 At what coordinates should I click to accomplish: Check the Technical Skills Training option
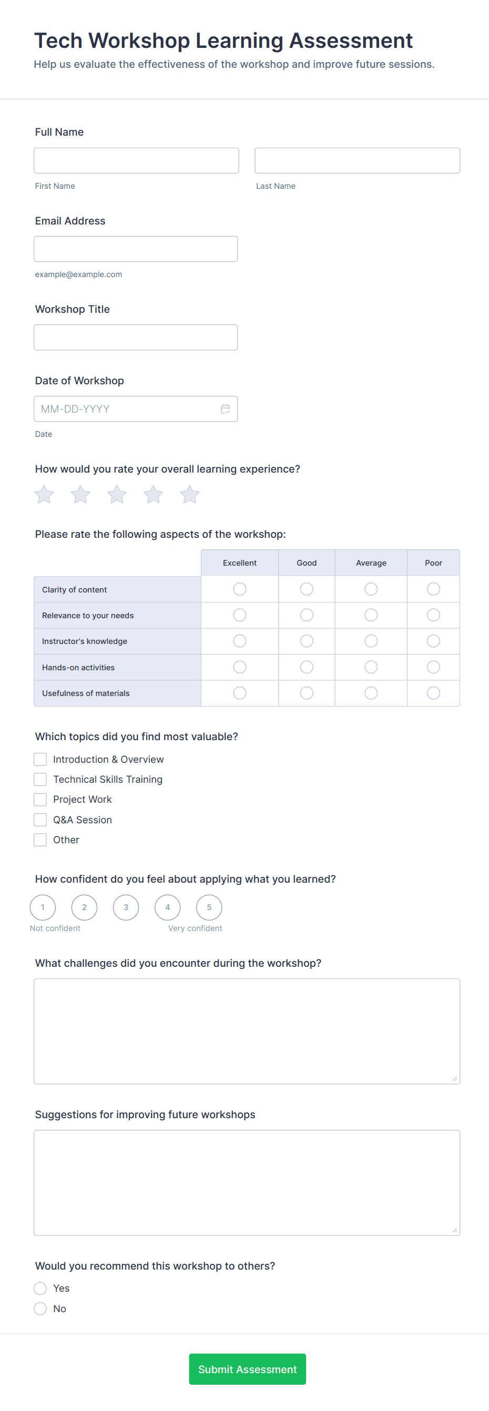coord(40,779)
